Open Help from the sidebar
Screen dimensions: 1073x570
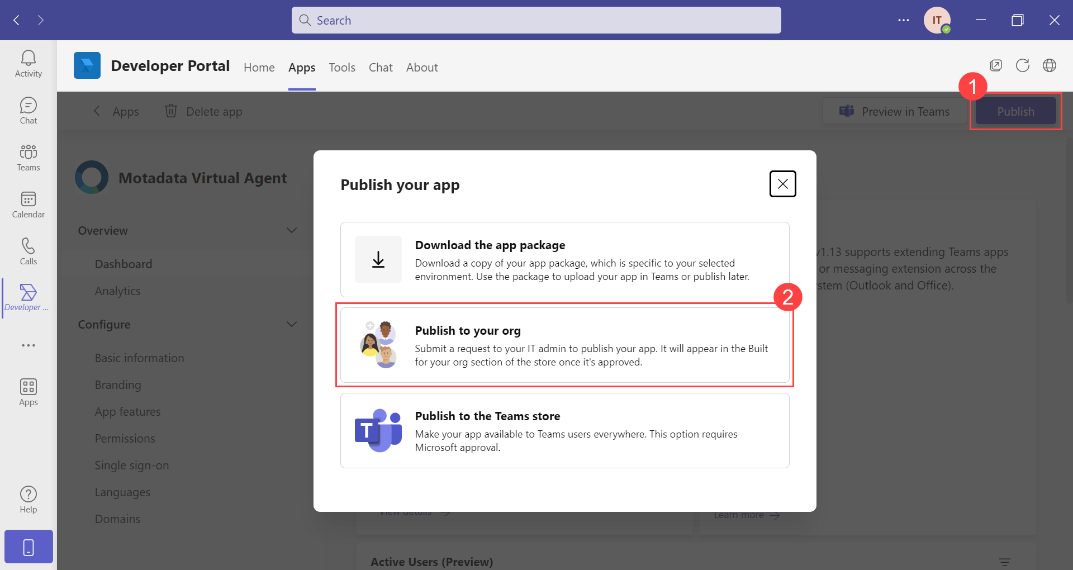[x=28, y=497]
